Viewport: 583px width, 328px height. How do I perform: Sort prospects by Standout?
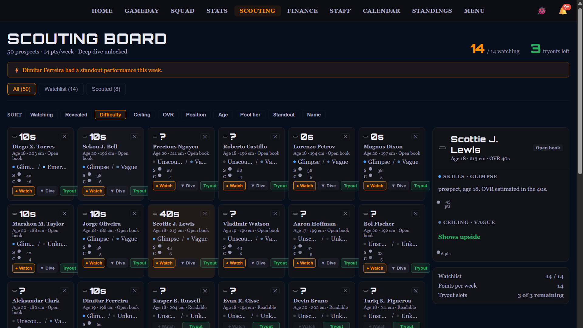click(x=284, y=115)
